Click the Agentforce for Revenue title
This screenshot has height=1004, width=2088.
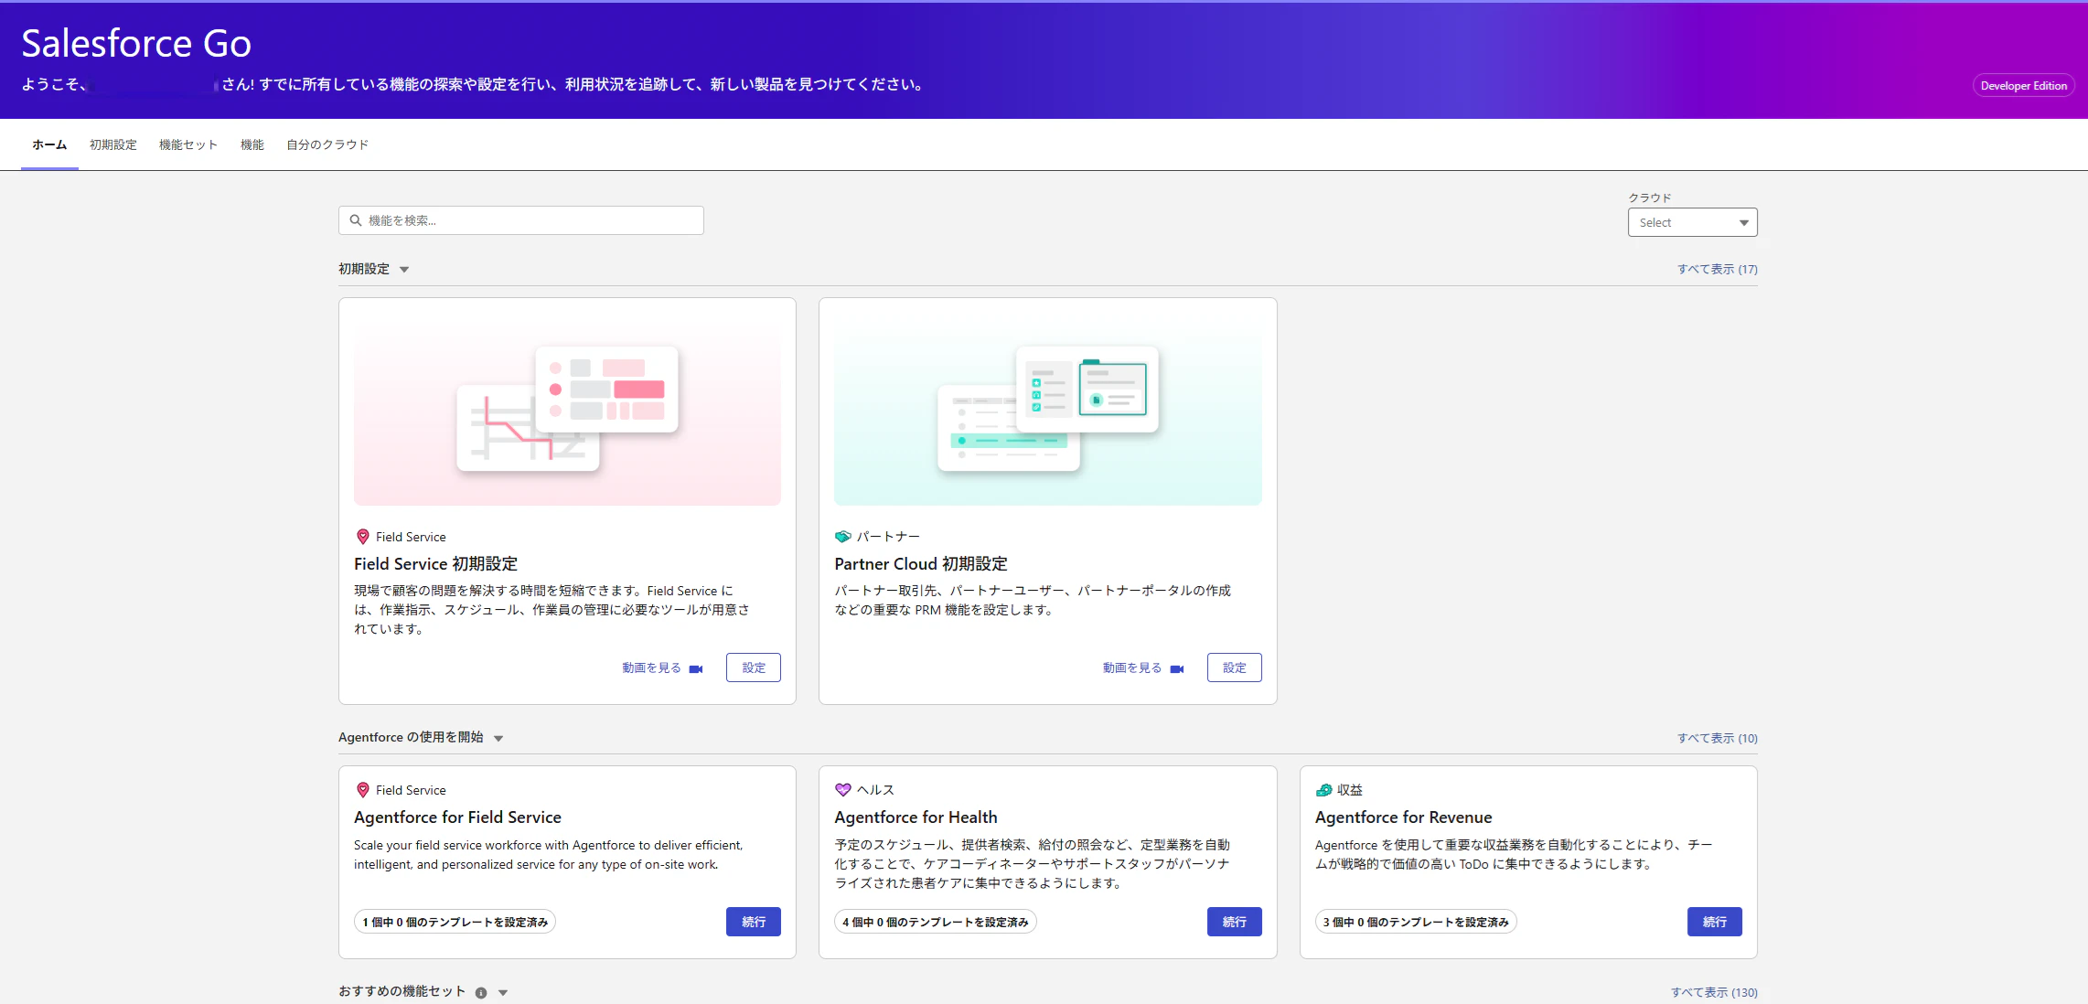[1404, 817]
